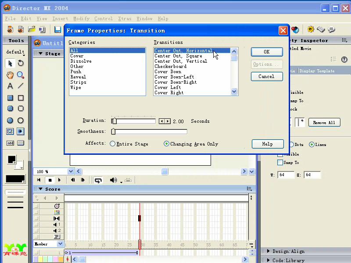Viewport: 351px width, 263px height.
Task: Click the Open folder toolbar icon
Action: click(x=32, y=29)
